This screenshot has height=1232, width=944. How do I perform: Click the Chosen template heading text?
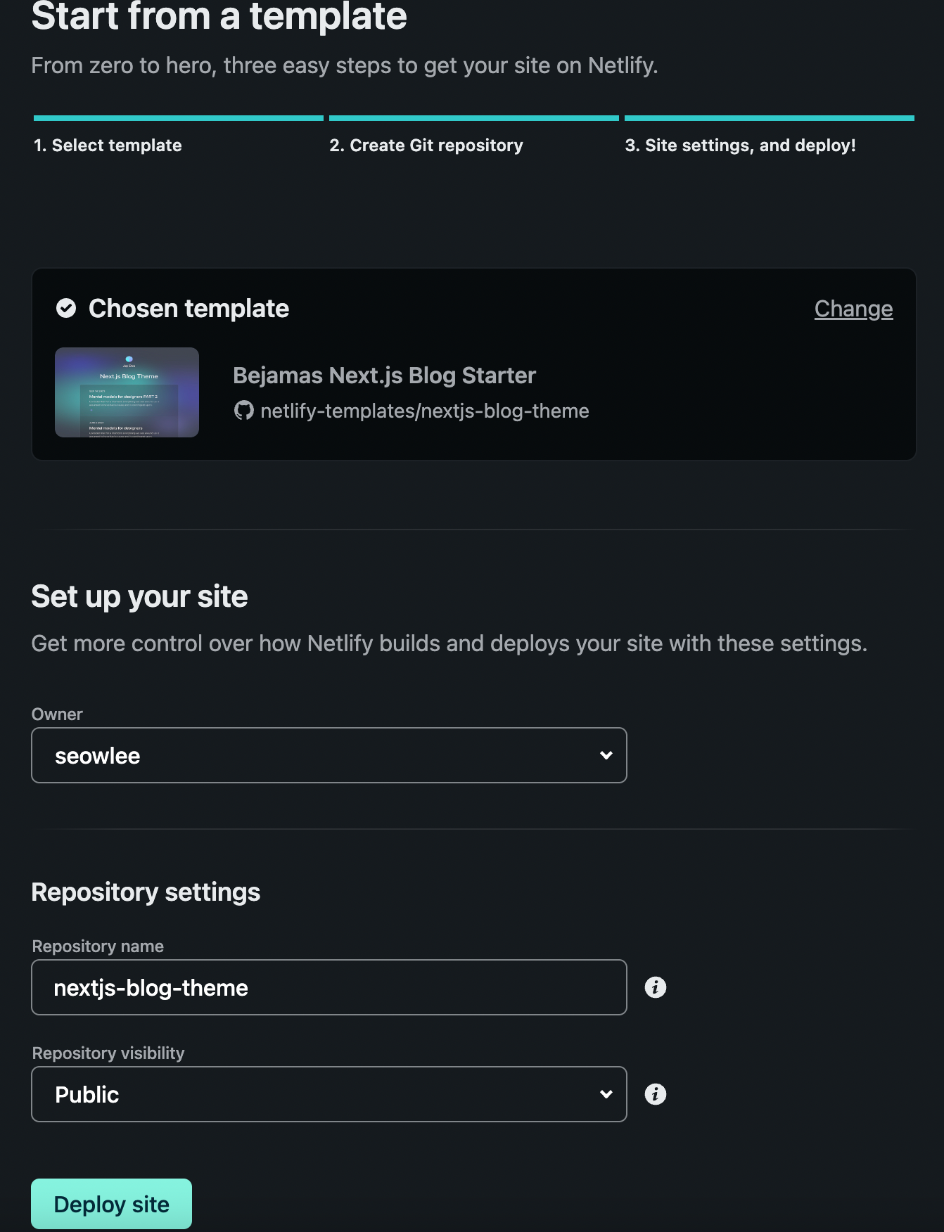click(189, 308)
